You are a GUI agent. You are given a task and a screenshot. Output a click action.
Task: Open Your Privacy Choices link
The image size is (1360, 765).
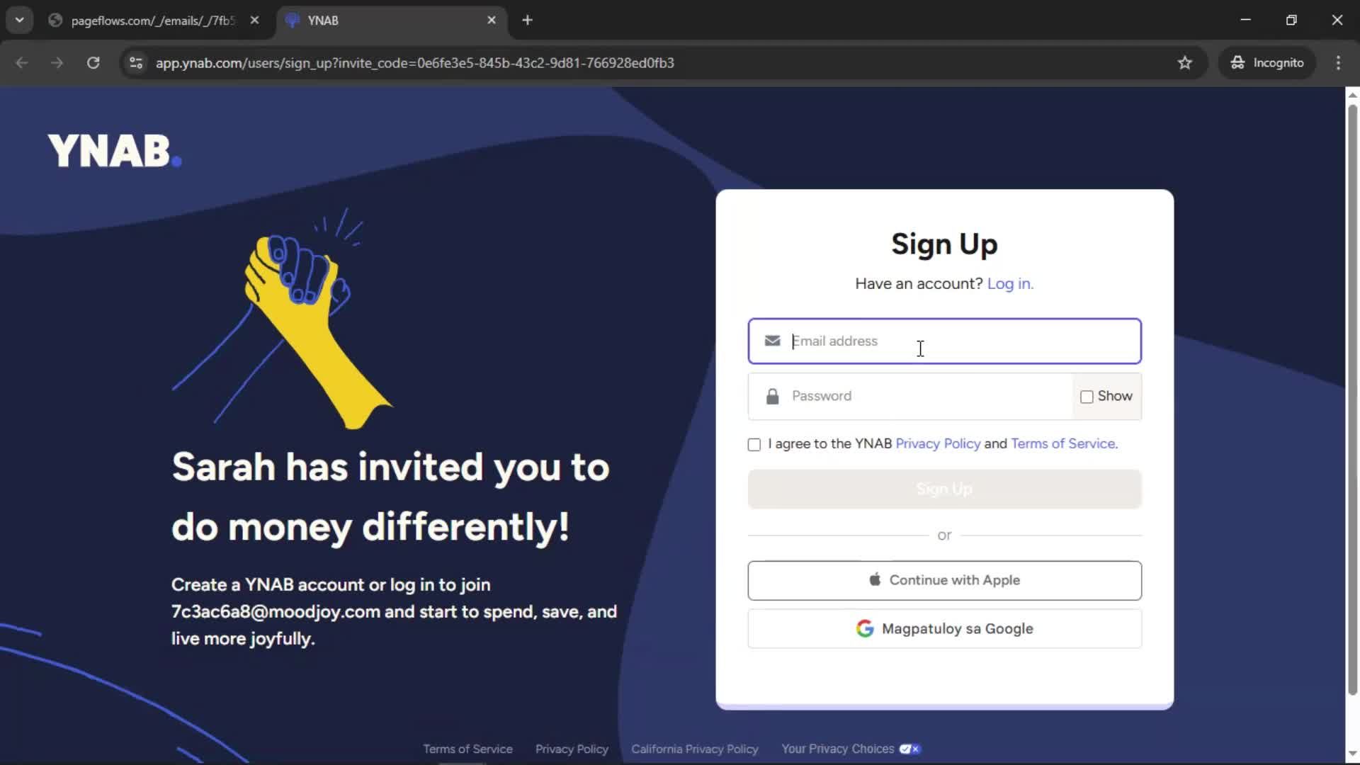[x=837, y=749]
